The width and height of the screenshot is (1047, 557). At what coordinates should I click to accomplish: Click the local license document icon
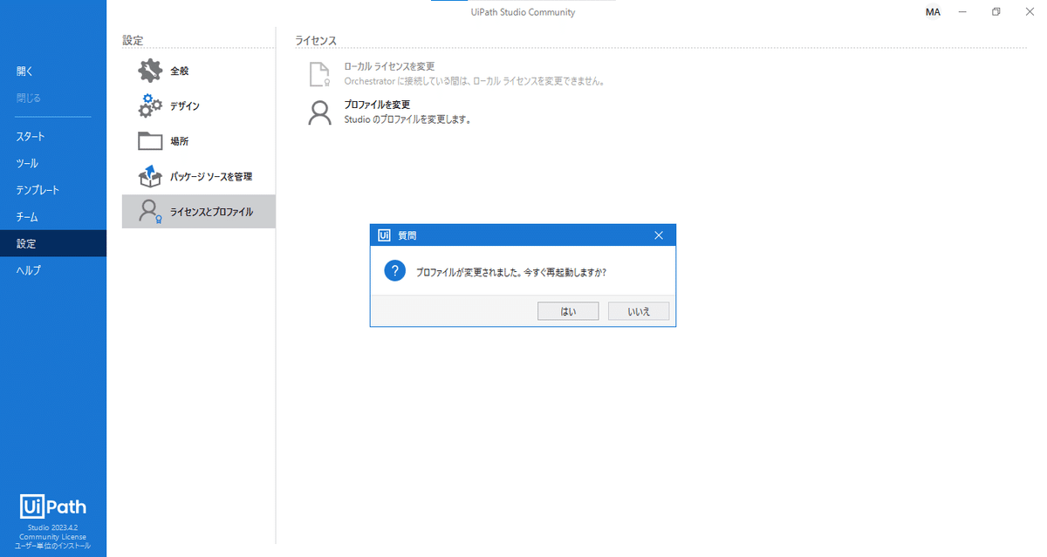[320, 74]
